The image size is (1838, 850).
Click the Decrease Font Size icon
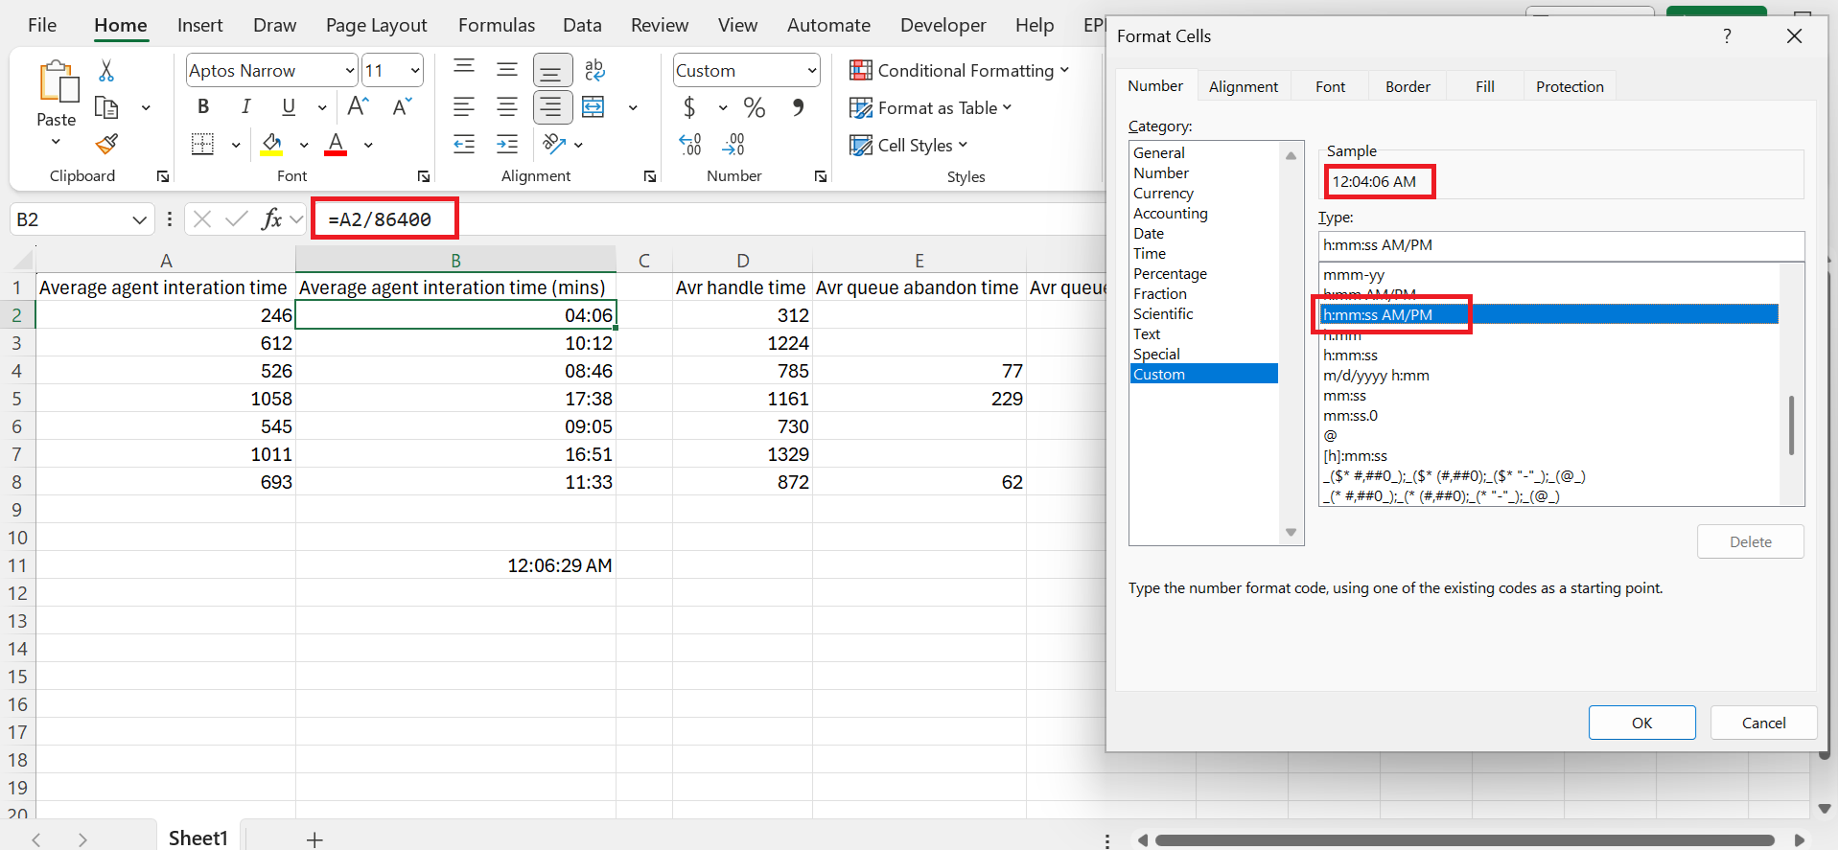[x=402, y=107]
